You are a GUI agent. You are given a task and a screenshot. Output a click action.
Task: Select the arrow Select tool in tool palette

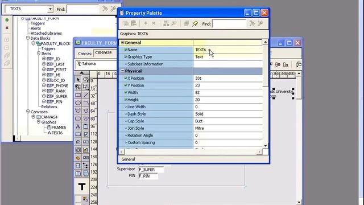coord(78,80)
